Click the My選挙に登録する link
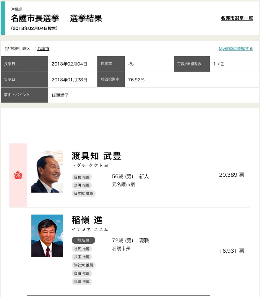Screen dimensions: 260x297 [x=236, y=49]
